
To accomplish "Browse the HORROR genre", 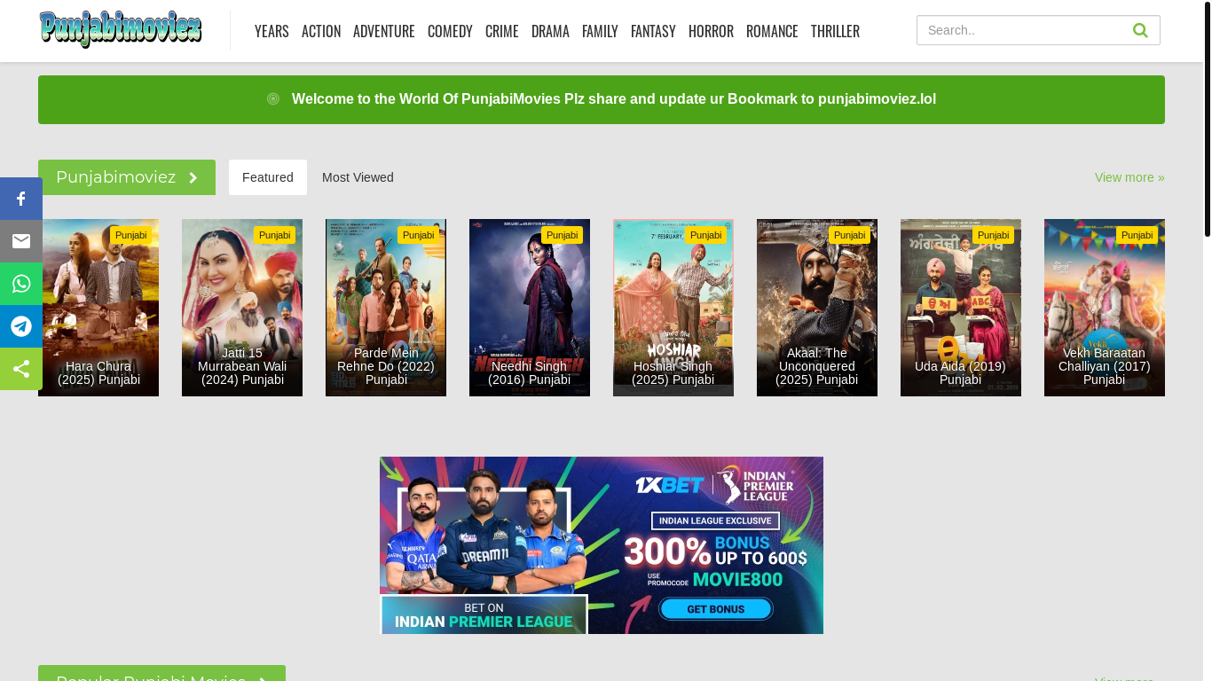I will [711, 31].
